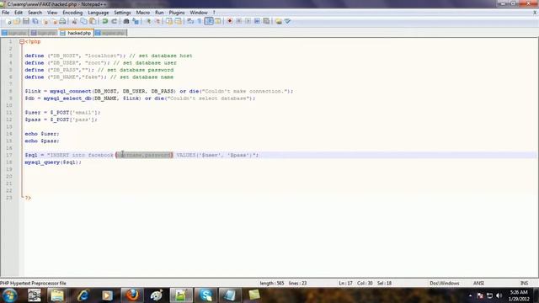Screen dimensions: 539x303
Task: Open Skype from taskbar
Action: point(205,295)
